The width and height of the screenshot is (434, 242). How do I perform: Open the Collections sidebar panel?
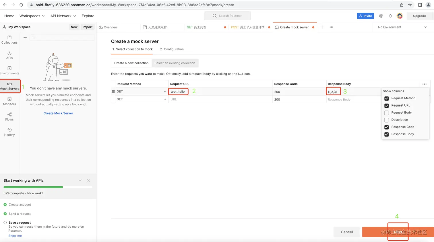tap(9, 40)
